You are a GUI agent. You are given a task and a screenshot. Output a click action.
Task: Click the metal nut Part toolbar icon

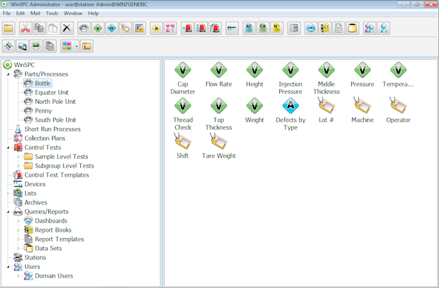[x=84, y=28]
